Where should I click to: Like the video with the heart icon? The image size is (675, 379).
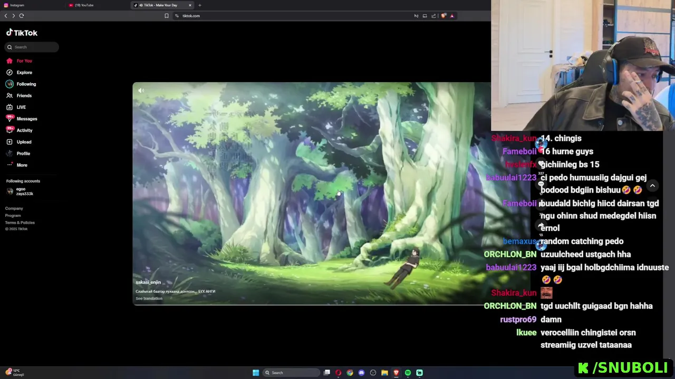coord(541,165)
